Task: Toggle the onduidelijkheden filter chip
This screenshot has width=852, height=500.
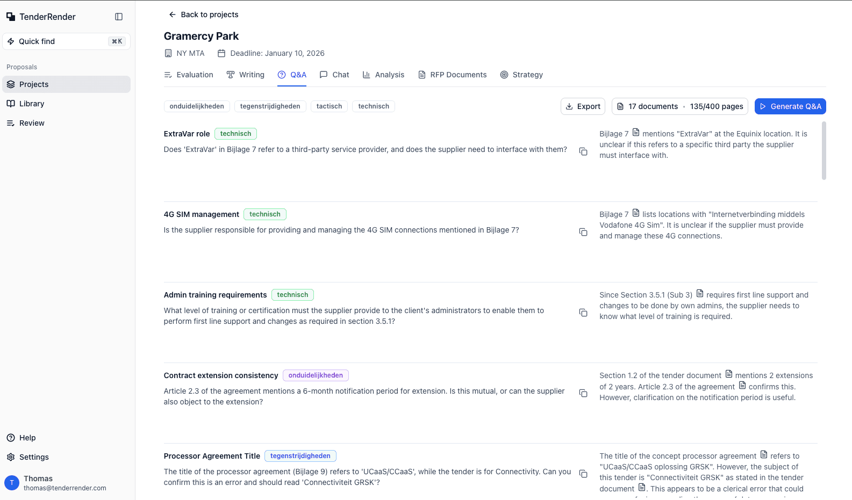Action: pos(197,106)
